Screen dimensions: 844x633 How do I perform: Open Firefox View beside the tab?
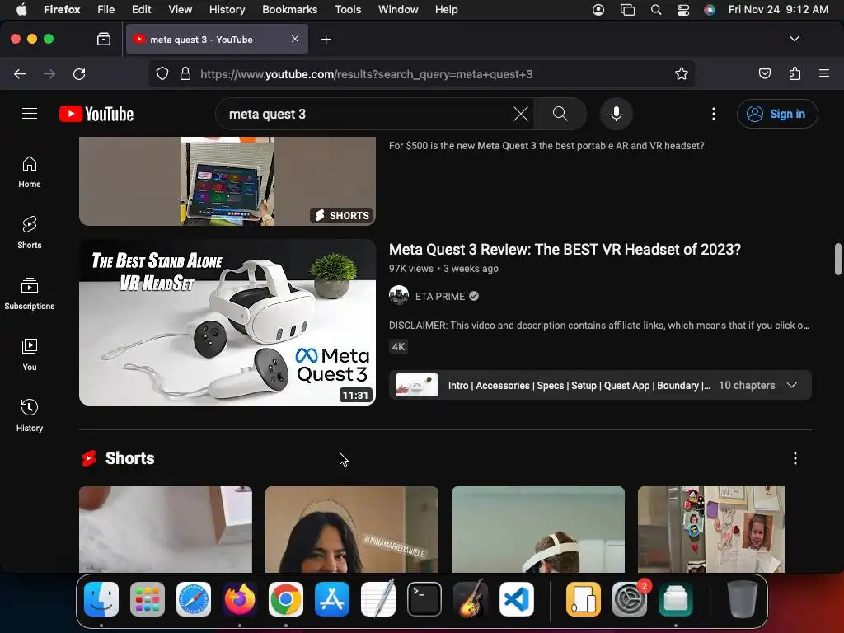click(104, 40)
